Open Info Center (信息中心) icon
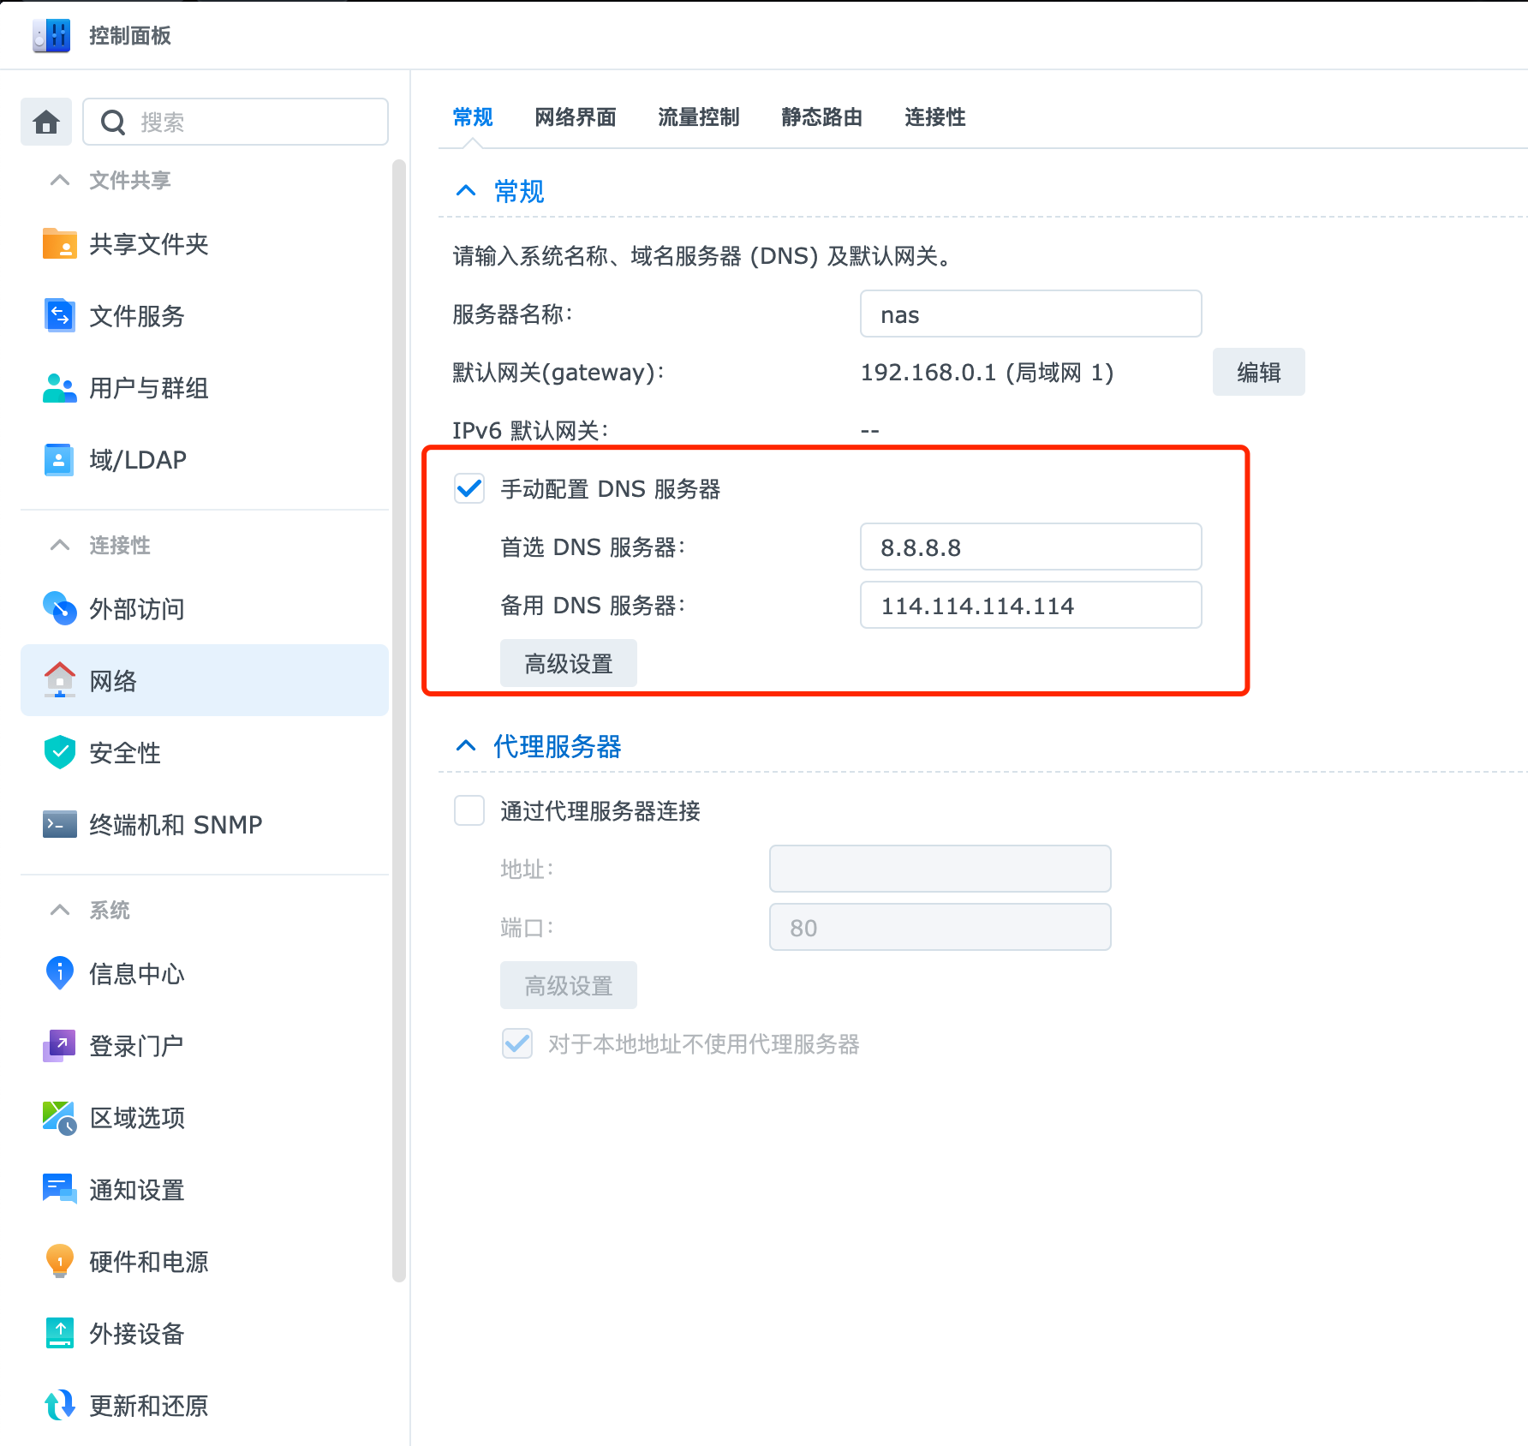Viewport: 1528px width, 1446px height. point(59,974)
